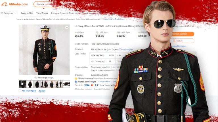Click the Alibaba.com logo
This screenshot has height=122, width=218.
[14, 4]
